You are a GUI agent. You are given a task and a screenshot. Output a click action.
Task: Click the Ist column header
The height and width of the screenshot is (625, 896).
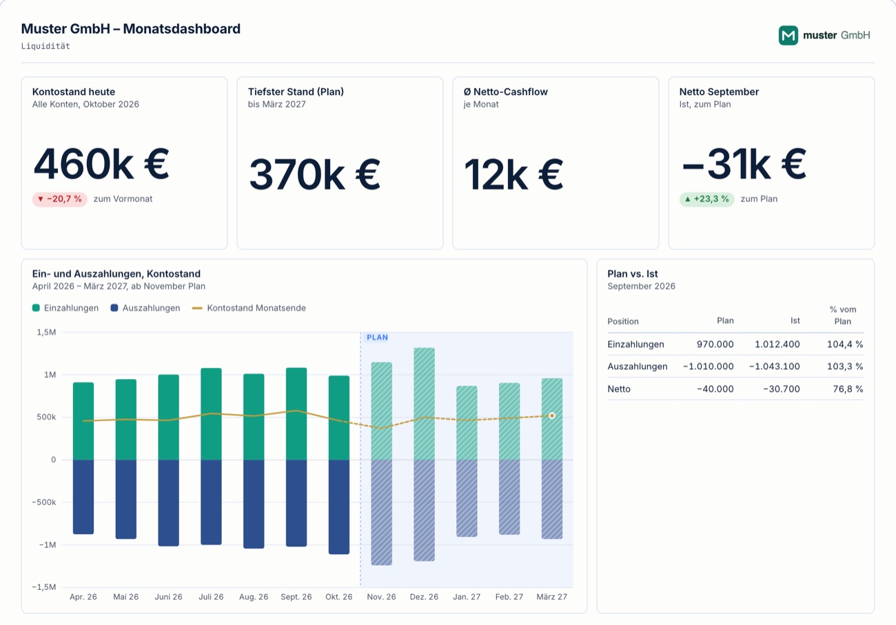pyautogui.click(x=795, y=320)
